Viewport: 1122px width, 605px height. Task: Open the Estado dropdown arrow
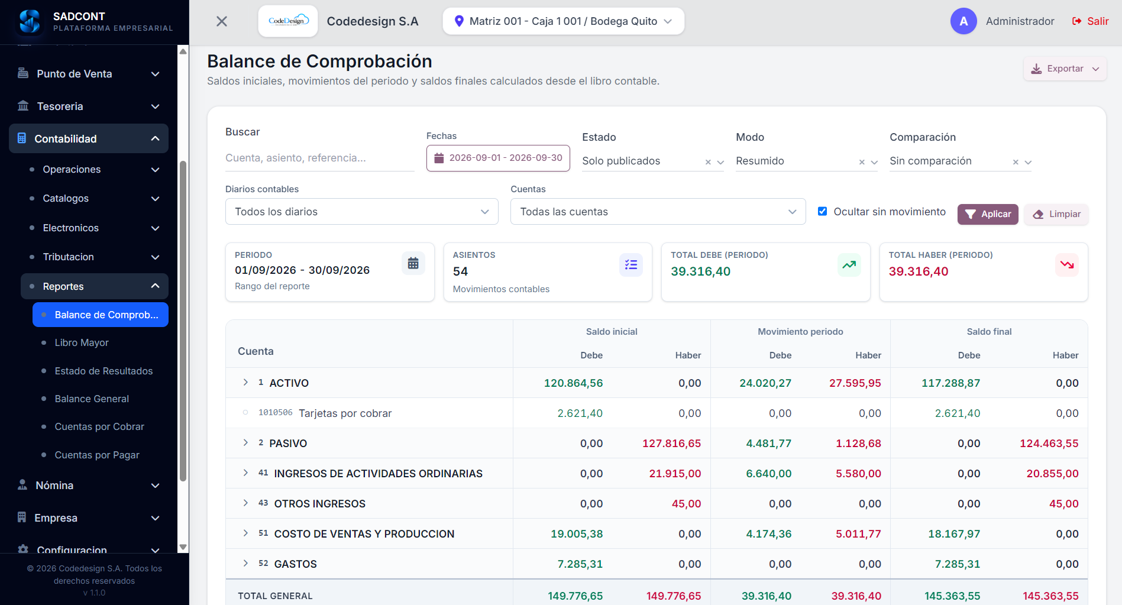720,162
